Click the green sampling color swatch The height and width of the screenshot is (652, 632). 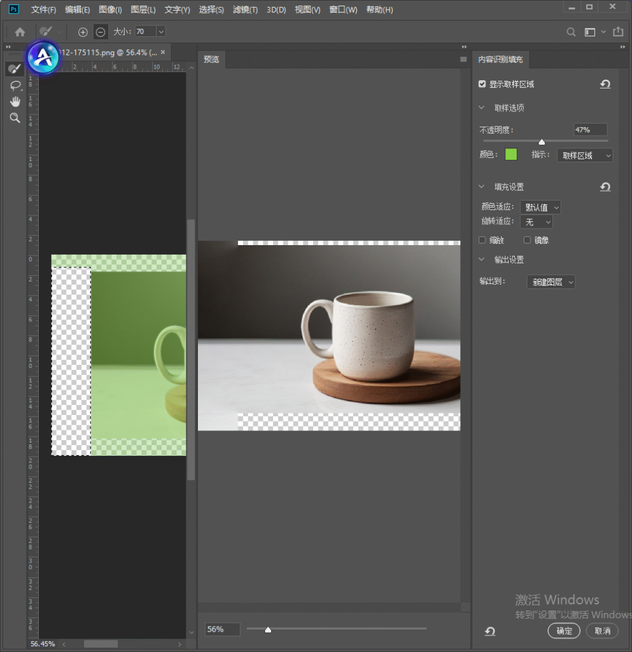click(x=510, y=154)
